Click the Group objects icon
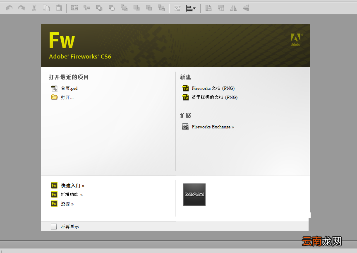Viewport: 357px width, 253px height. pyautogui.click(x=74, y=8)
